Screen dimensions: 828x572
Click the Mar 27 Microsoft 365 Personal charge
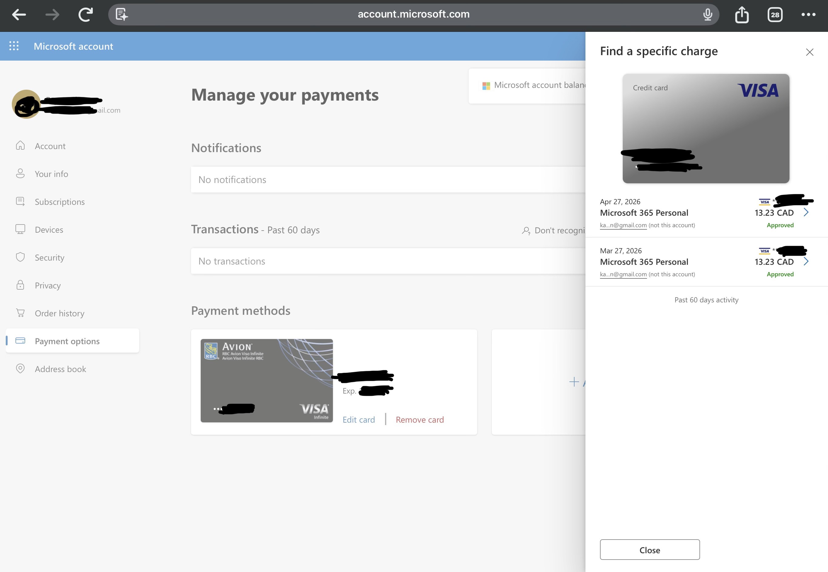tap(644, 262)
